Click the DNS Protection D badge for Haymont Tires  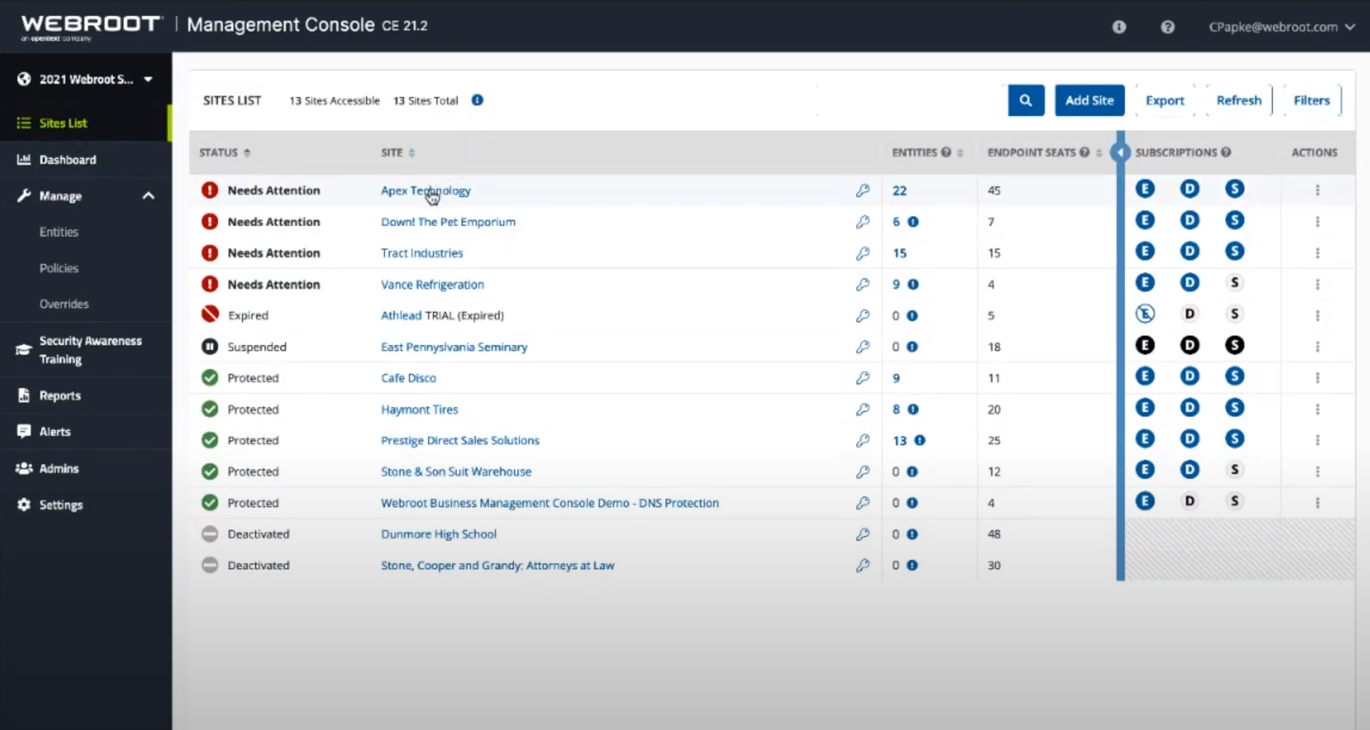pos(1190,407)
